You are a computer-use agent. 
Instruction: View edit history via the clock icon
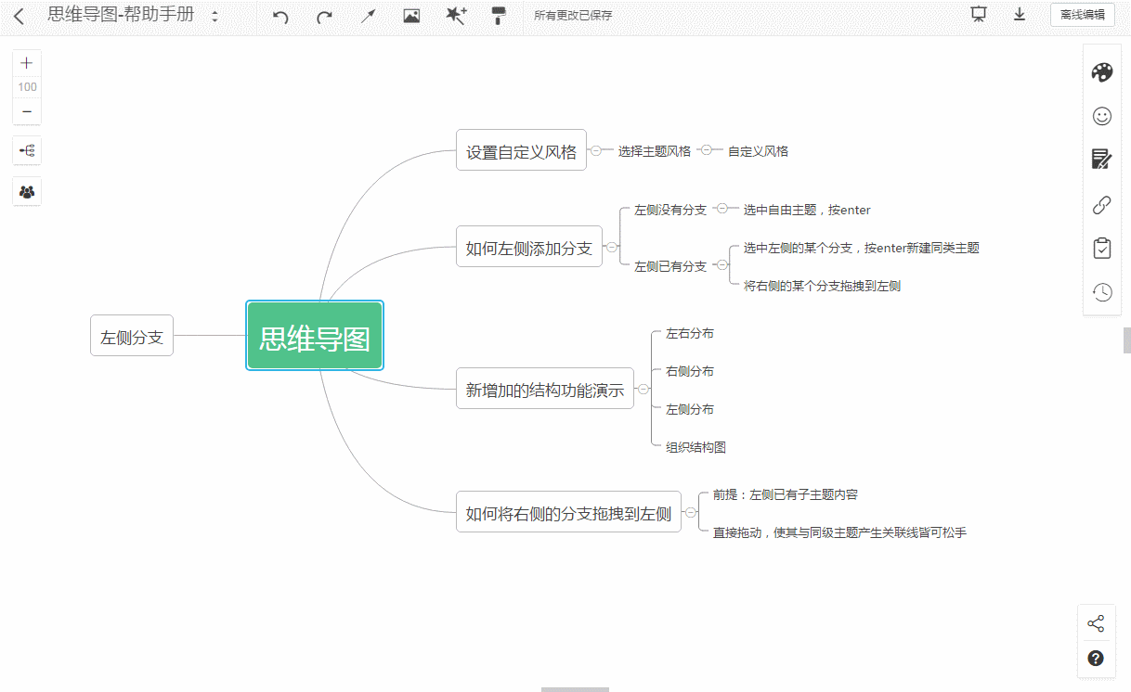click(1101, 291)
